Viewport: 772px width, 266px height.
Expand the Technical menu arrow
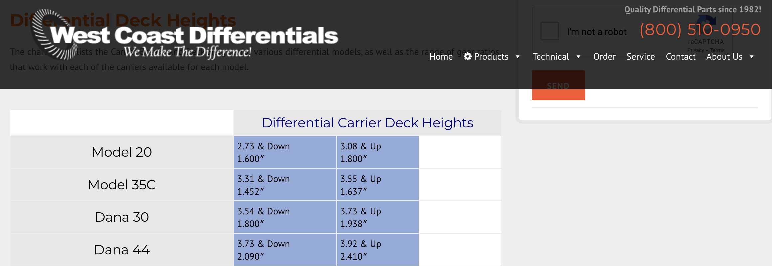(578, 57)
